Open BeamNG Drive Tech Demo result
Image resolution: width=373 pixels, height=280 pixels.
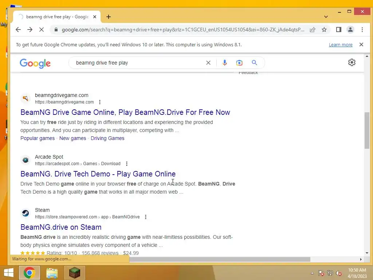click(98, 174)
